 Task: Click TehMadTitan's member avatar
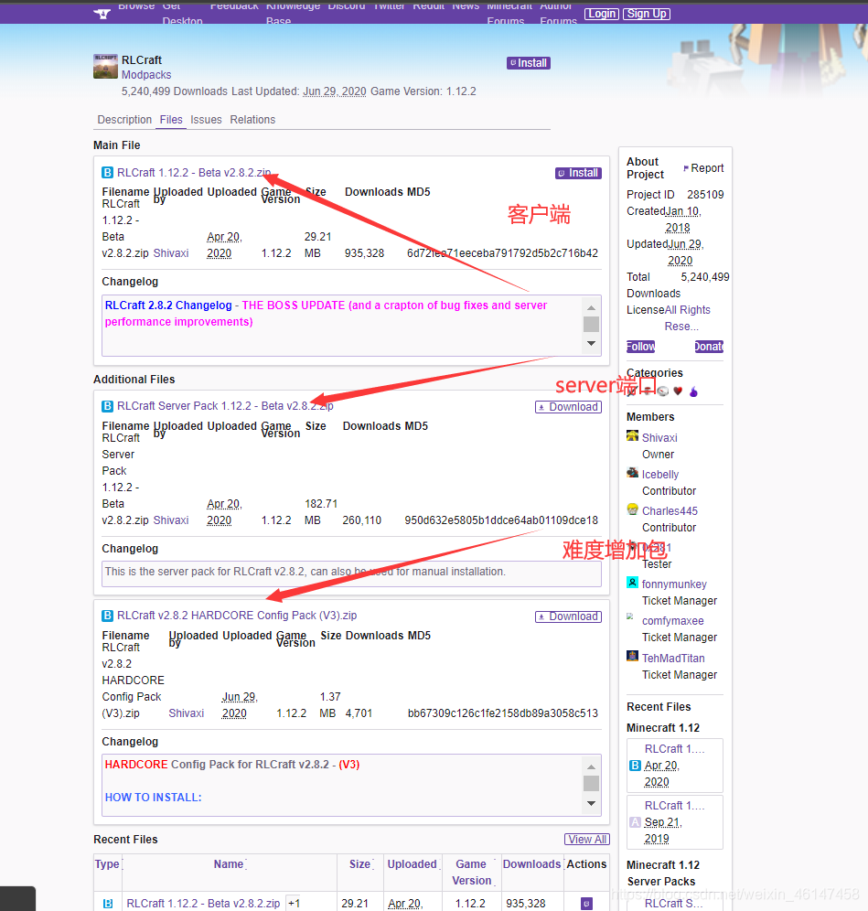(x=632, y=656)
